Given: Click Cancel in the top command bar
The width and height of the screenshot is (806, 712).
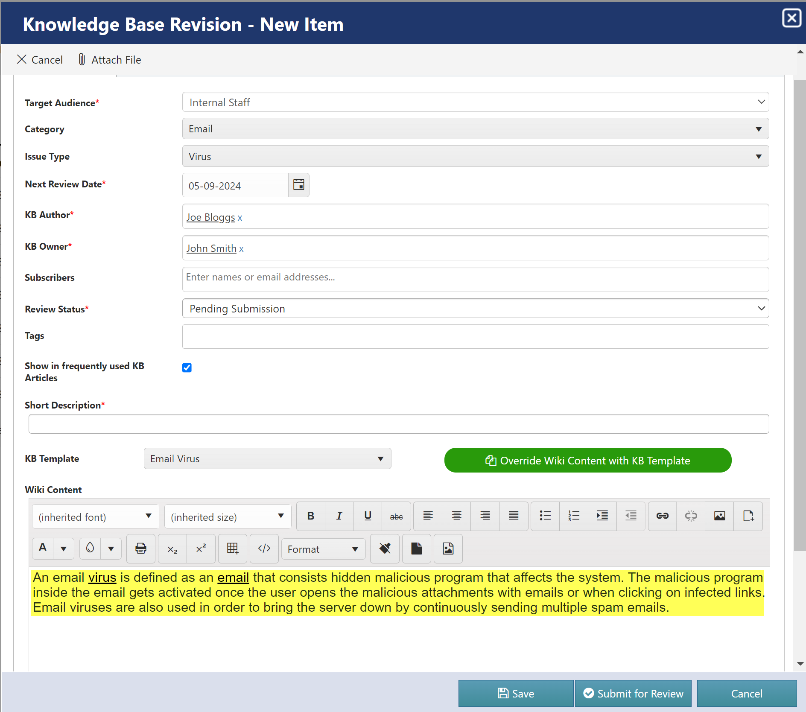Looking at the screenshot, I should (x=40, y=60).
